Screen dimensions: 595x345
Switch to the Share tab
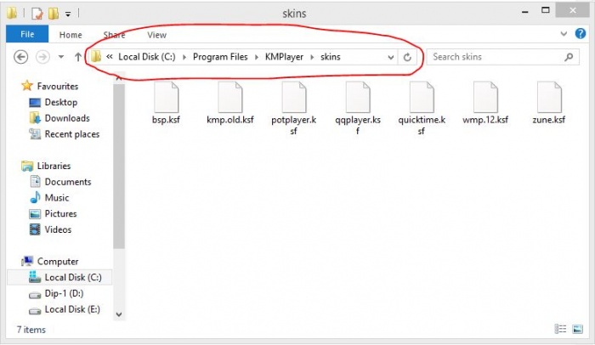click(x=114, y=35)
